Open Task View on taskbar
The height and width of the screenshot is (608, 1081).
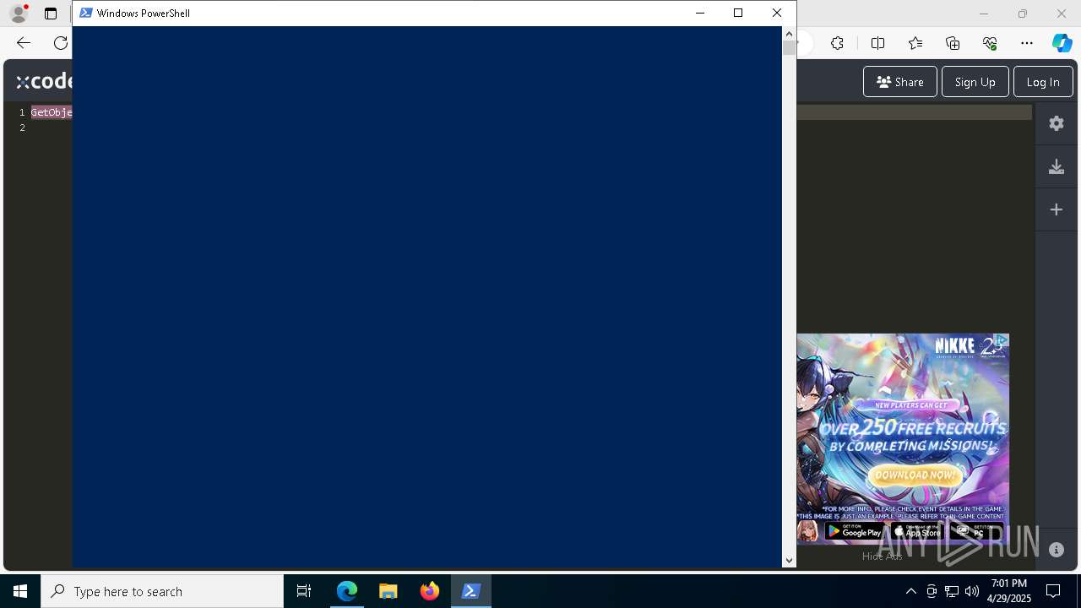304,591
